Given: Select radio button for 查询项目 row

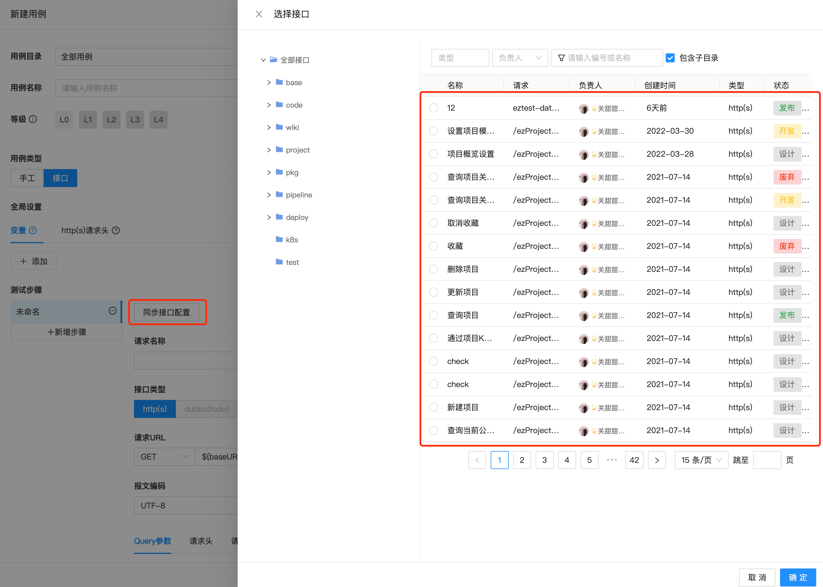Looking at the screenshot, I should tap(433, 315).
